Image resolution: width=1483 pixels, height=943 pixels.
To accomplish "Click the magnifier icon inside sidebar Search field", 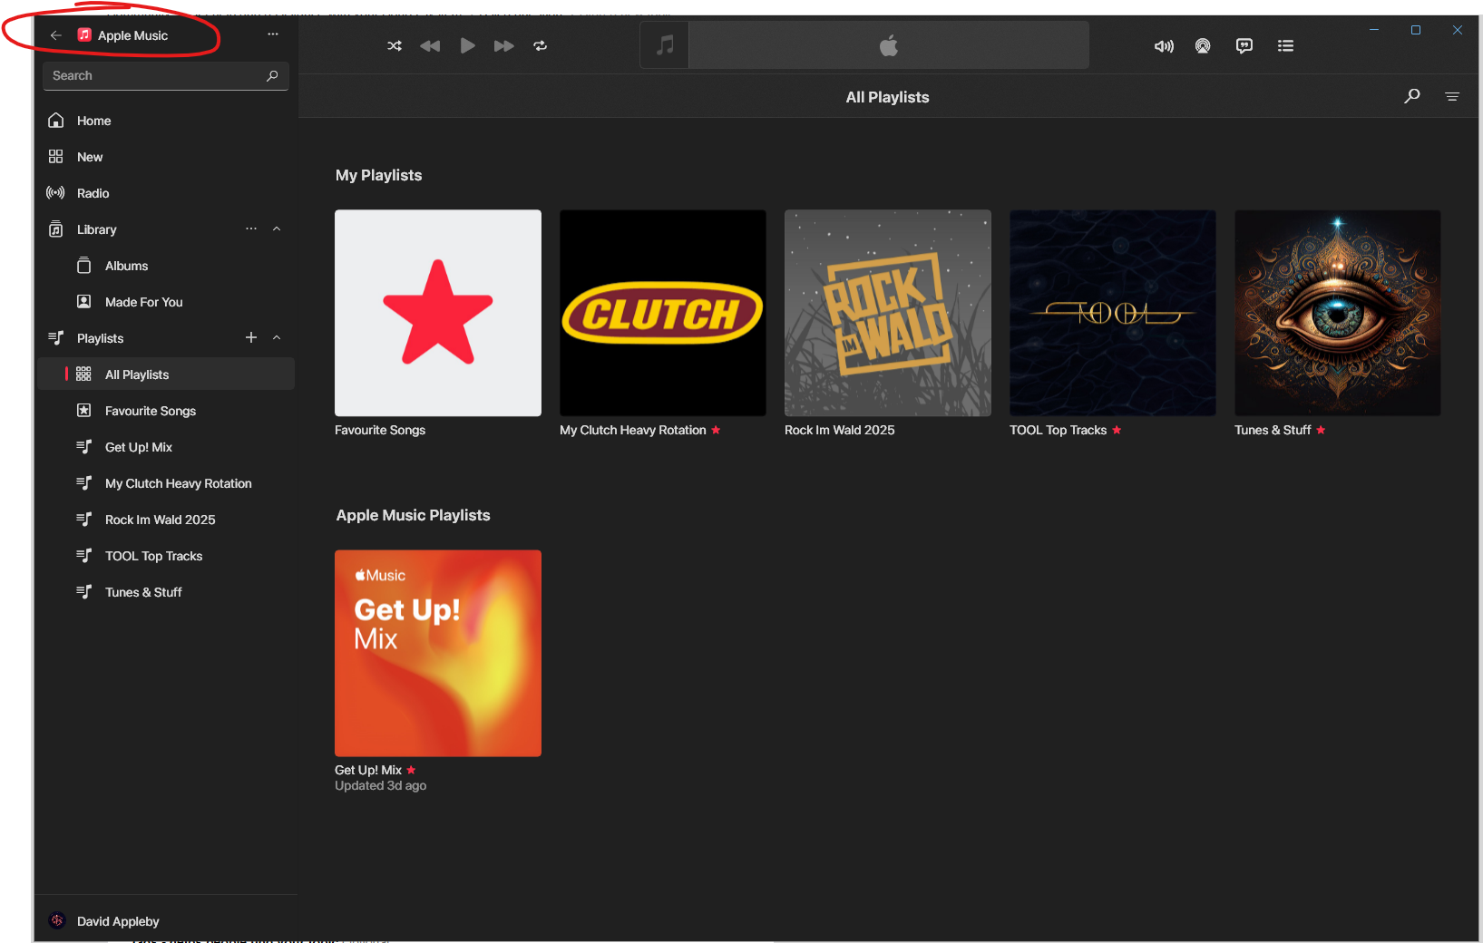I will click(272, 76).
